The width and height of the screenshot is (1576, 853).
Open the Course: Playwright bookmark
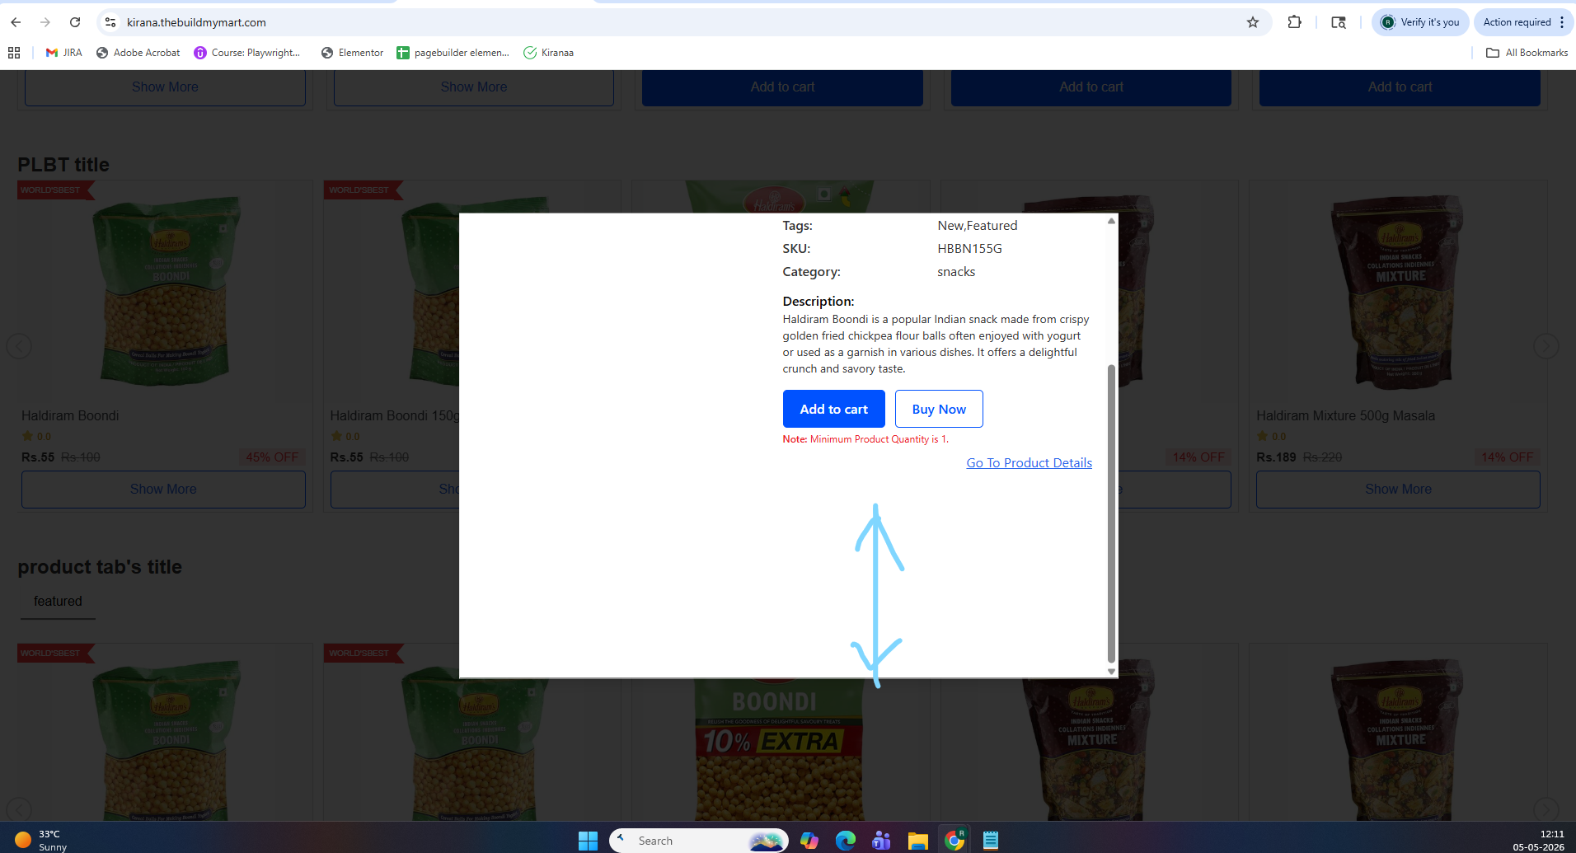pyautogui.click(x=247, y=53)
